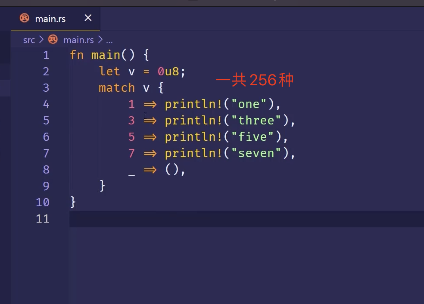Click the chevron right after src breadcrumb
The width and height of the screenshot is (424, 304).
[x=41, y=40]
